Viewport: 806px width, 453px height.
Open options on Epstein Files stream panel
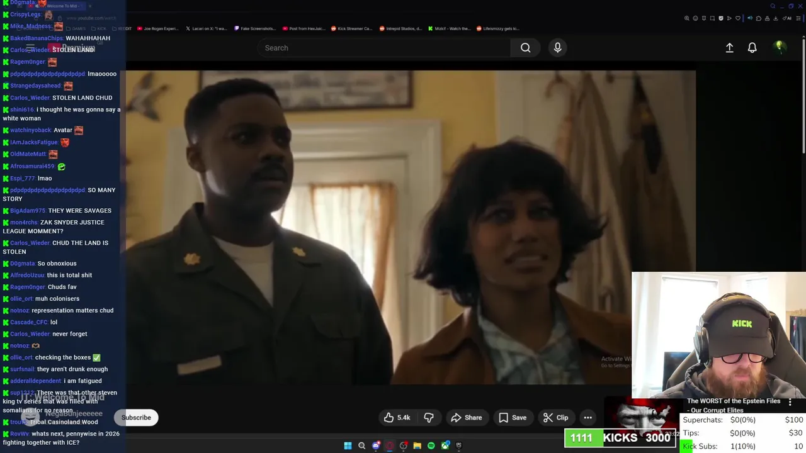coord(790,401)
